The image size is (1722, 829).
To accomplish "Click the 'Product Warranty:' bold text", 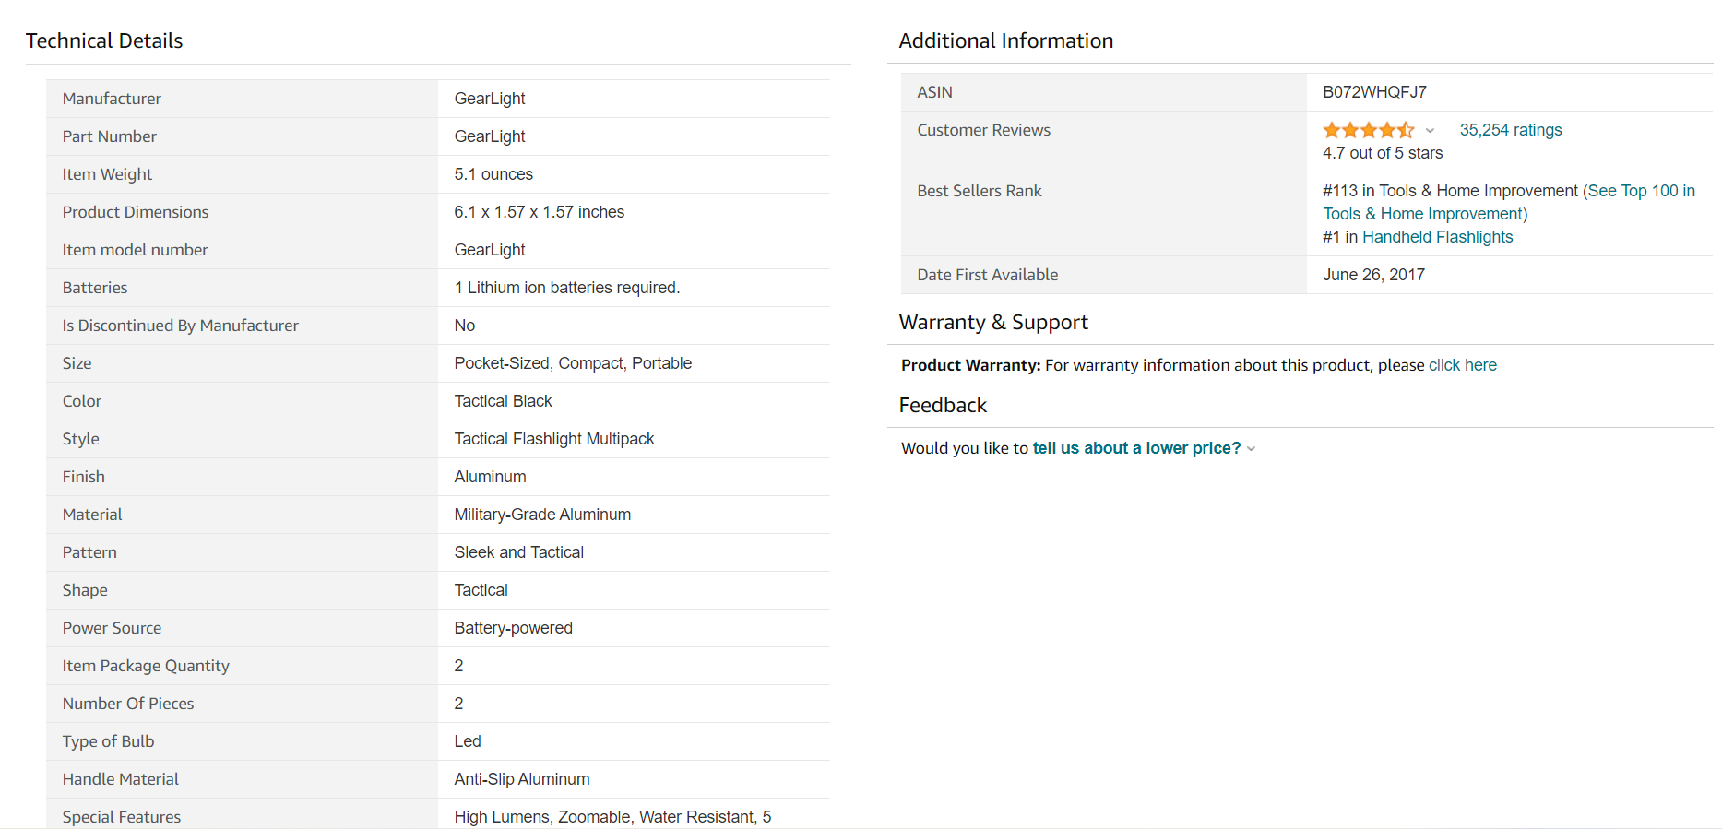I will coord(971,365).
